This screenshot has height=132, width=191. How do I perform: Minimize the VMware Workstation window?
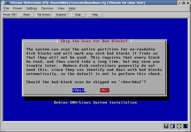click(179, 3)
